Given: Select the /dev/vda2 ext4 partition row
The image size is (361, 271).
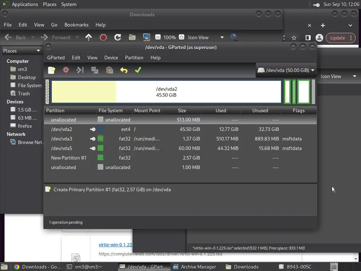Looking at the screenshot, I should click(x=180, y=129).
